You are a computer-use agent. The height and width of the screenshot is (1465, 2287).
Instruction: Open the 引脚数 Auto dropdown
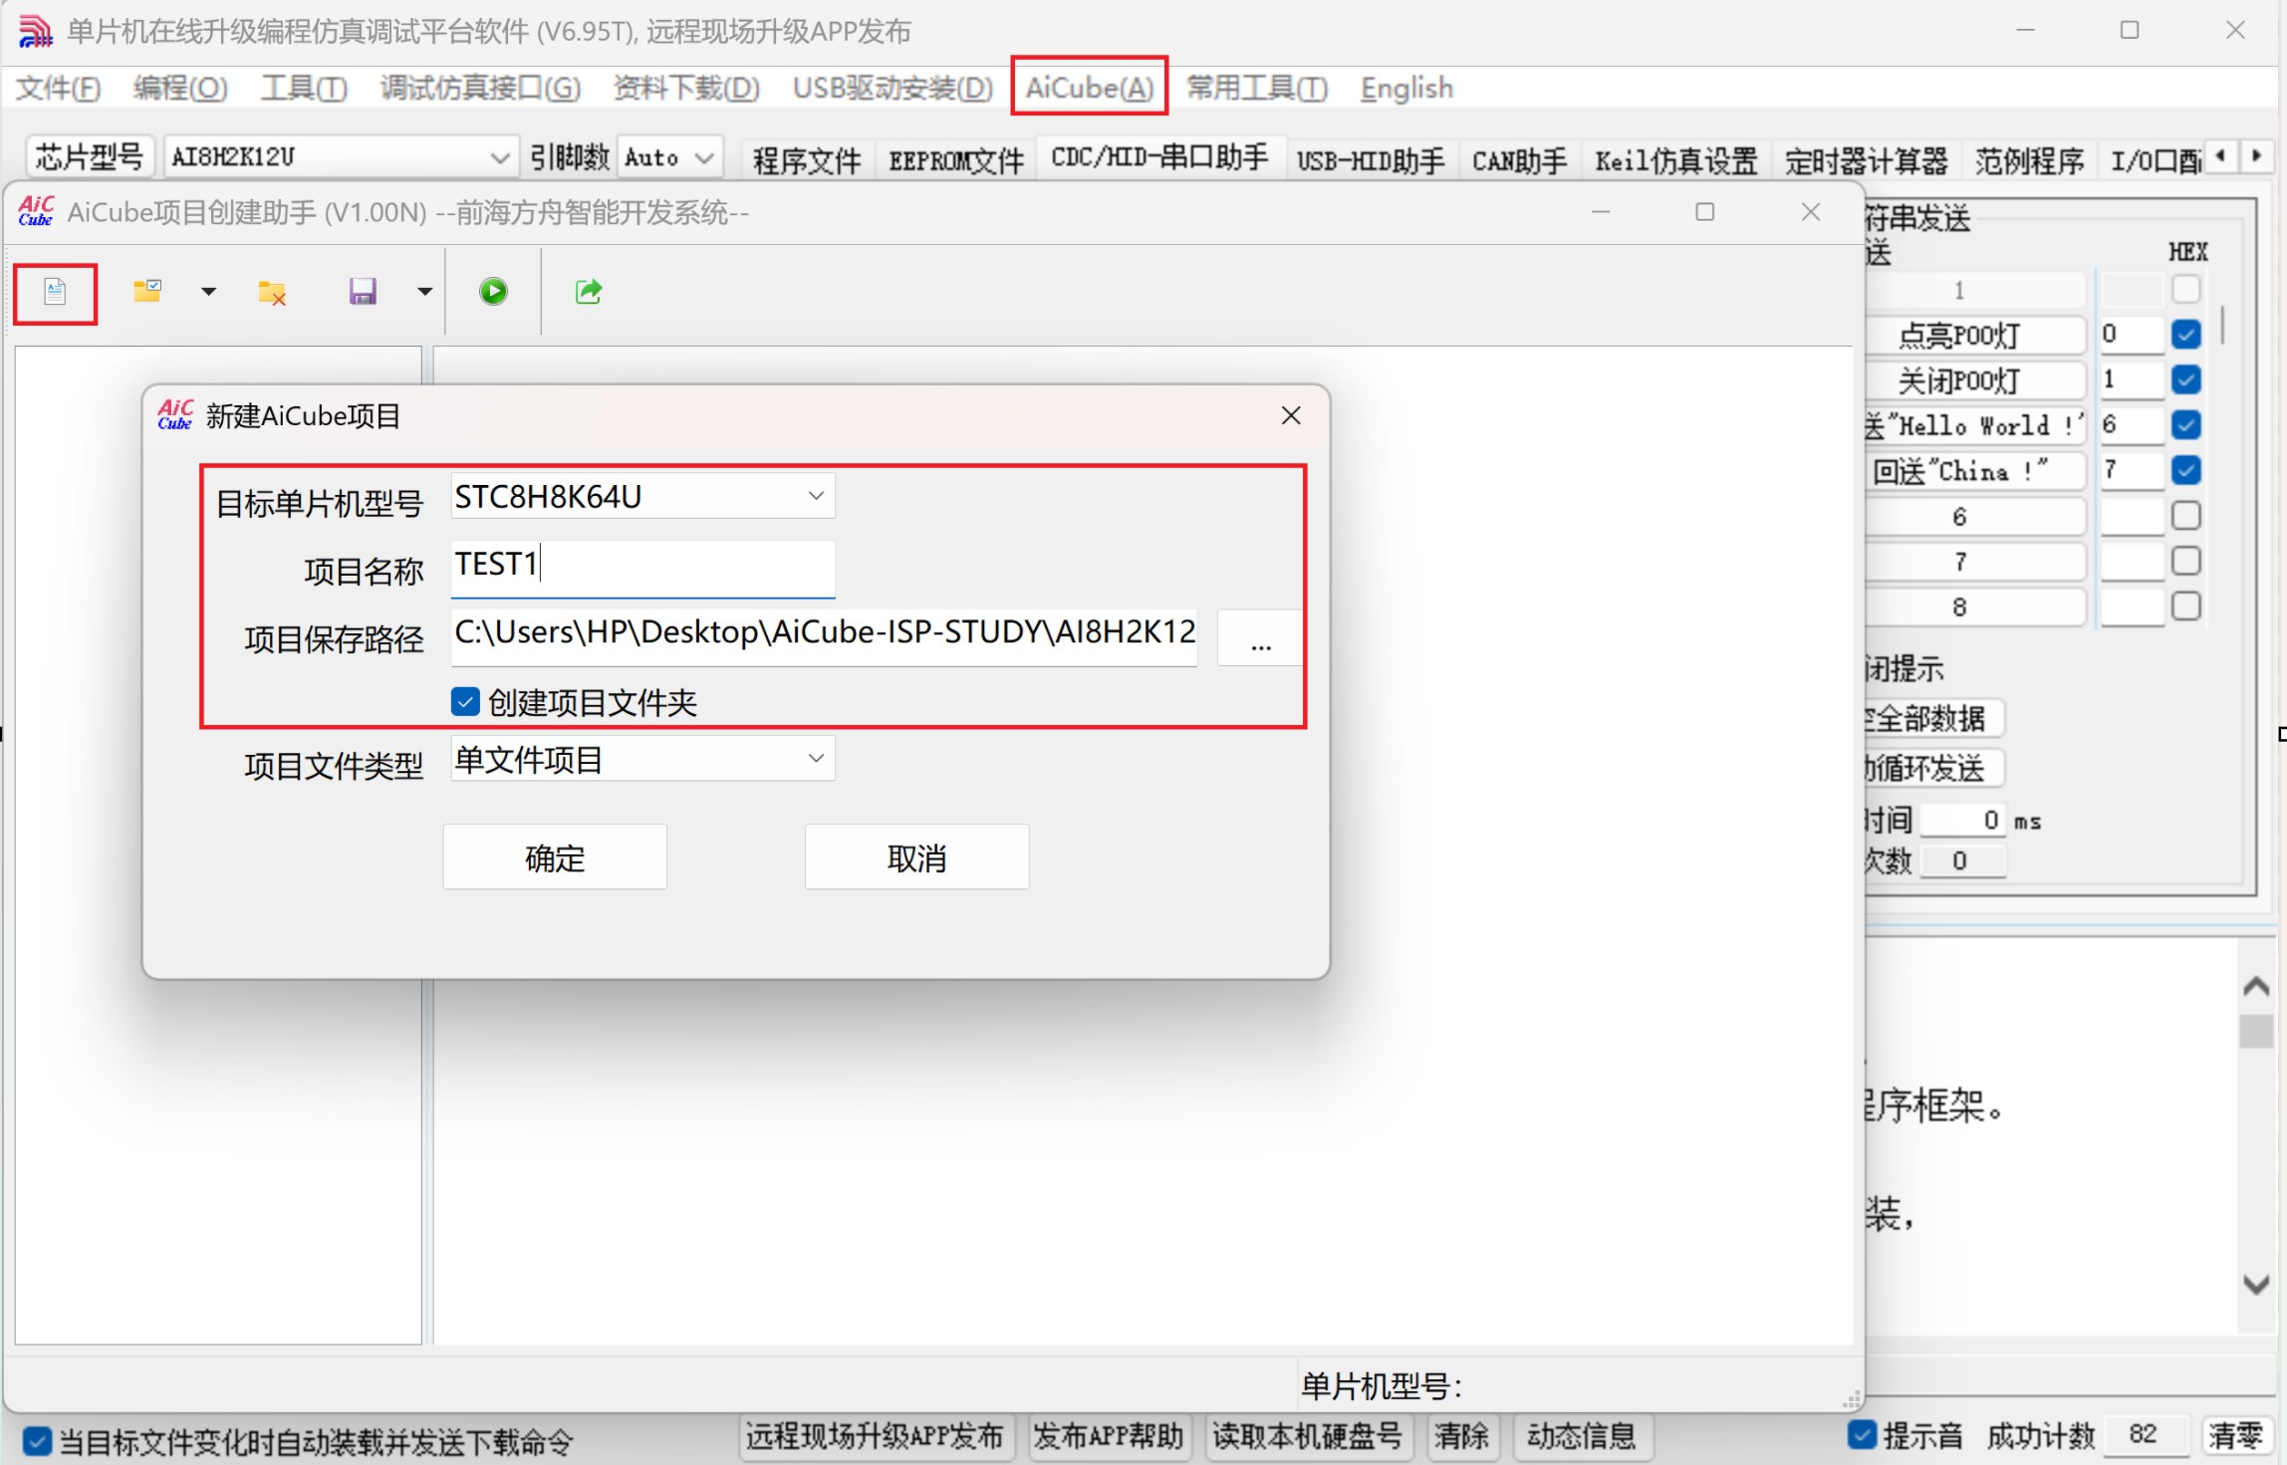point(669,157)
